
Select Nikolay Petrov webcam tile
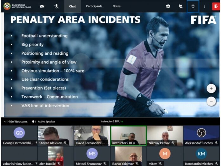tap(165, 136)
